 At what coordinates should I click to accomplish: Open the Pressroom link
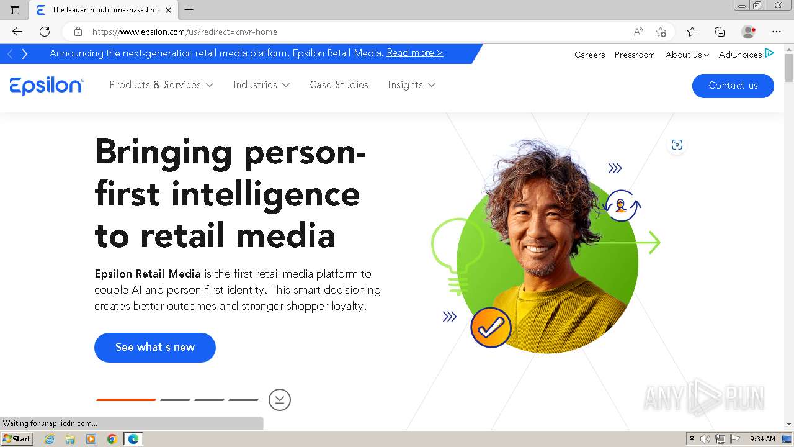coord(635,55)
